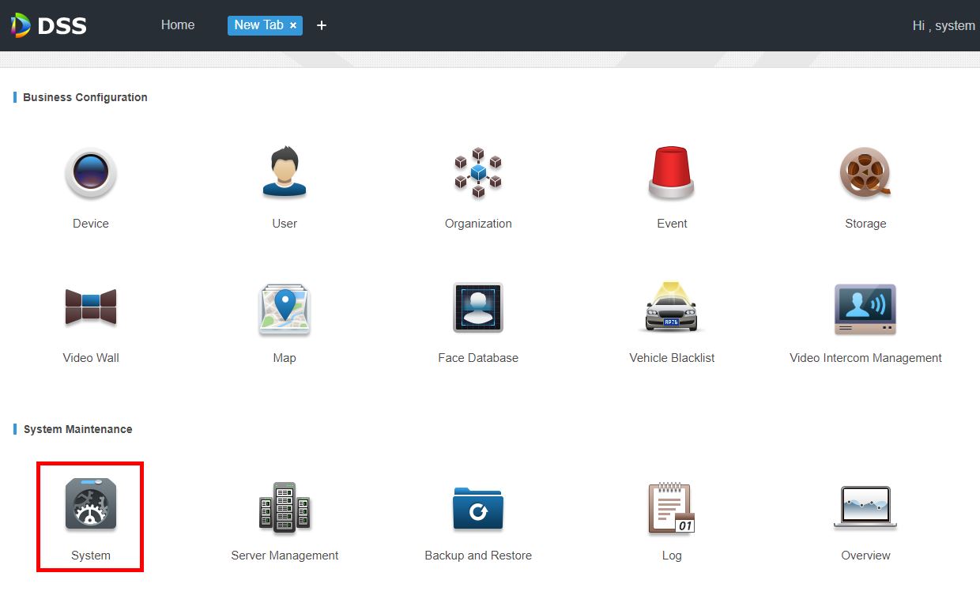The width and height of the screenshot is (980, 599).
Task: Open the Overview laptop chart icon
Action: tap(865, 507)
